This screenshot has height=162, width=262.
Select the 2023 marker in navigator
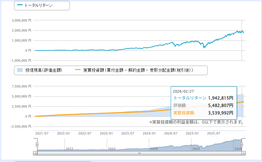click(x=112, y=149)
